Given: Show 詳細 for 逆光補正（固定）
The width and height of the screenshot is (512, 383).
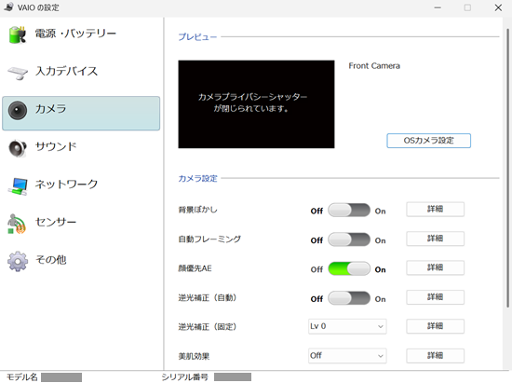Looking at the screenshot, I should 436,326.
